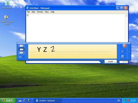The image size is (138, 103).
Task: Click the recognized letter Y in the character pad
Action: point(39,49)
